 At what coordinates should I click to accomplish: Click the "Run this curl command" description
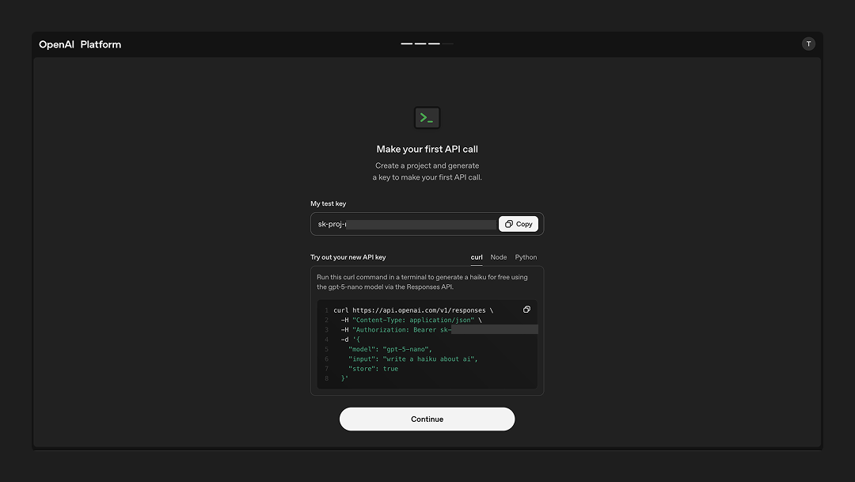pos(422,282)
